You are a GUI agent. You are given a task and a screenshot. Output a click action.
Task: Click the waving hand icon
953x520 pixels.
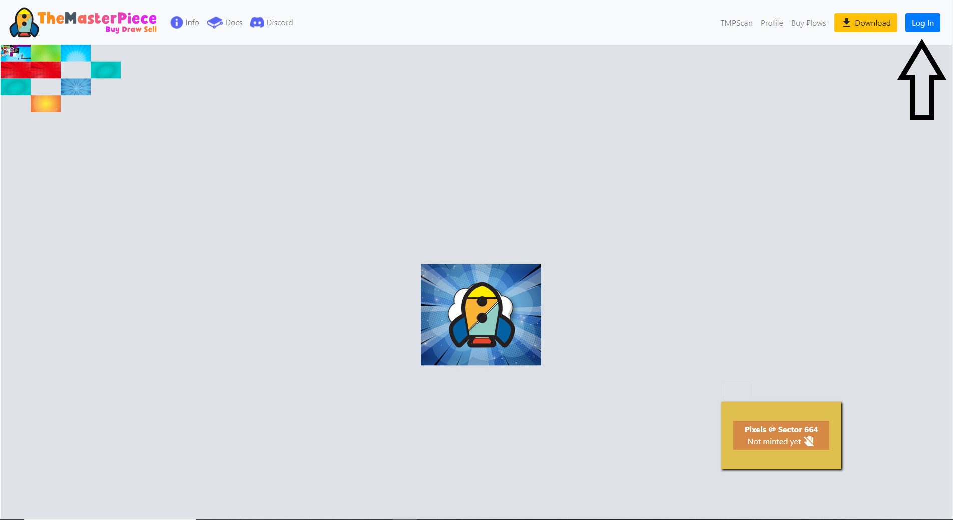(809, 441)
